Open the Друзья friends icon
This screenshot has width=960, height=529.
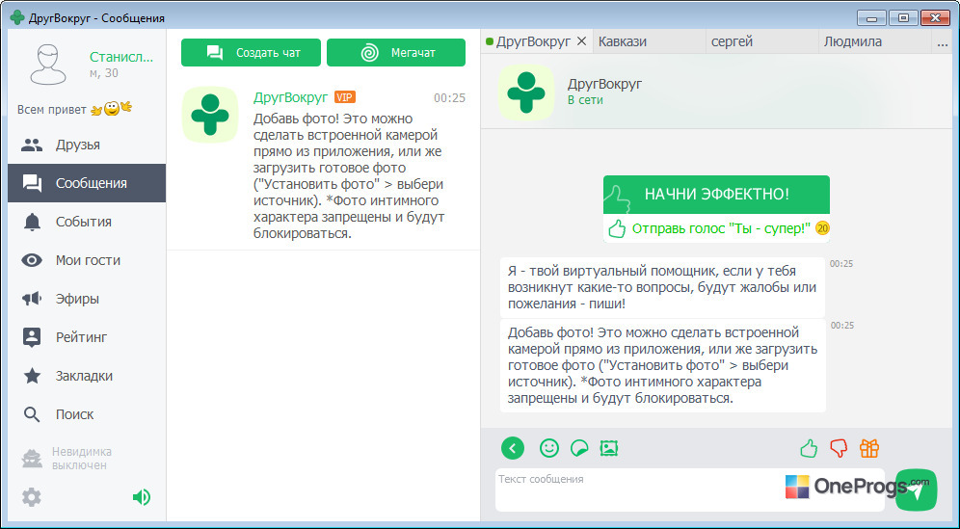pyautogui.click(x=32, y=145)
